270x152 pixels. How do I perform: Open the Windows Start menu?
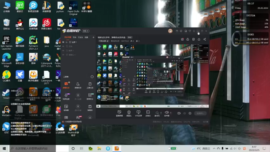4,148
